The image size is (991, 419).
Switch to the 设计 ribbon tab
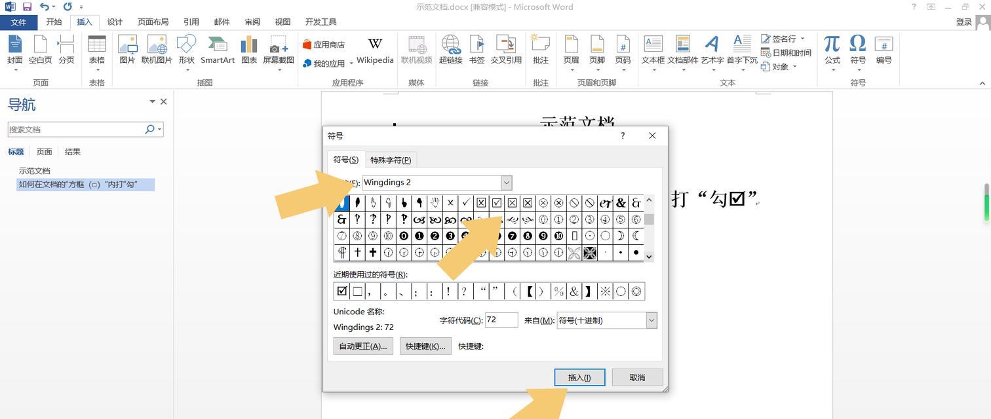[x=115, y=22]
